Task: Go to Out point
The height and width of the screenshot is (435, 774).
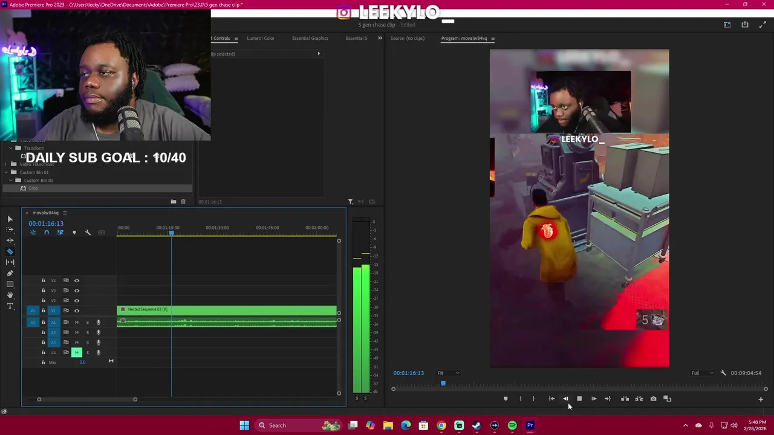Action: pos(608,399)
